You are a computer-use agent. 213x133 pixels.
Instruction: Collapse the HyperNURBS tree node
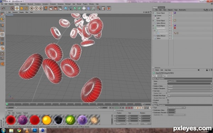(x=153, y=28)
